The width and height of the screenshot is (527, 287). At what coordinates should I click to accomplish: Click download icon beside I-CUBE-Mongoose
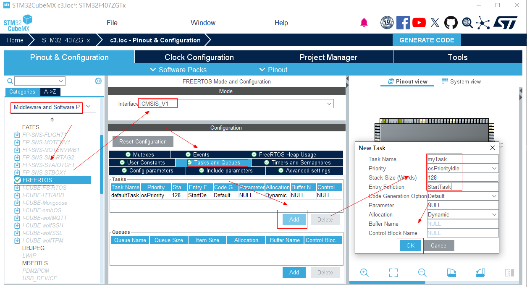(17, 203)
